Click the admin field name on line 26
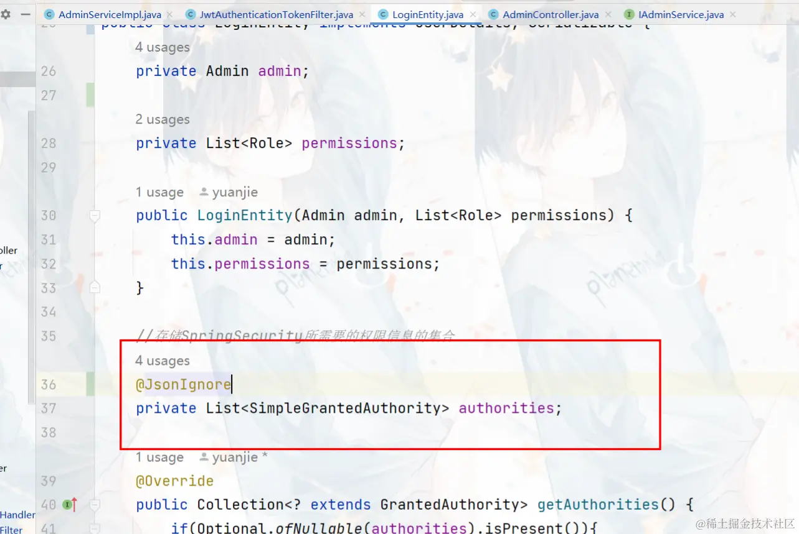This screenshot has width=799, height=534. coord(280,71)
